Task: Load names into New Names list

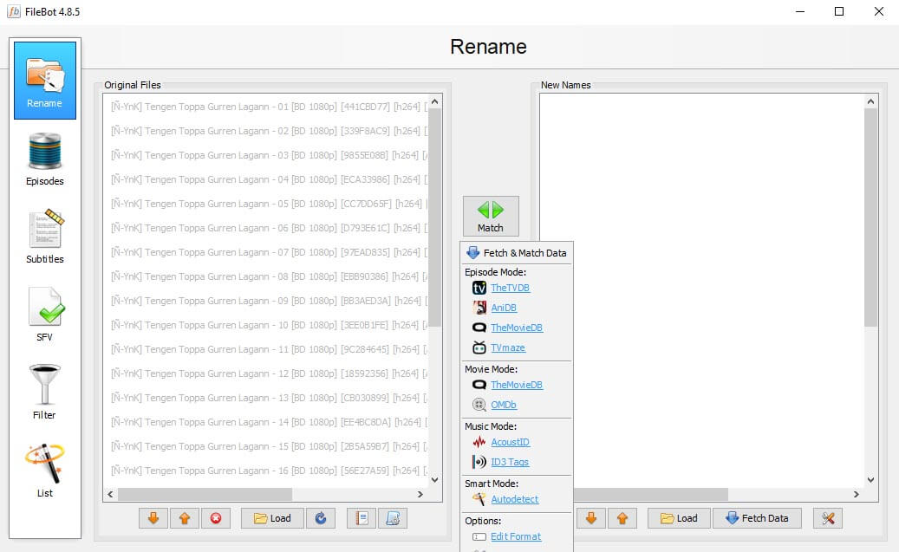Action: coord(679,518)
